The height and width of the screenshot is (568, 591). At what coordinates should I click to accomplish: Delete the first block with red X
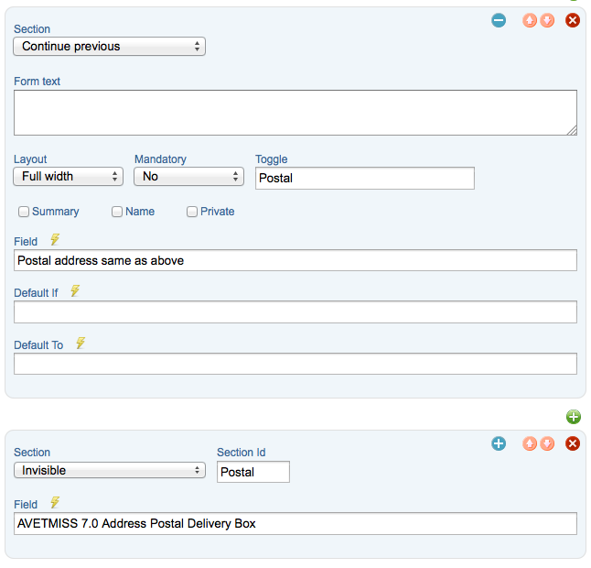pyautogui.click(x=572, y=20)
